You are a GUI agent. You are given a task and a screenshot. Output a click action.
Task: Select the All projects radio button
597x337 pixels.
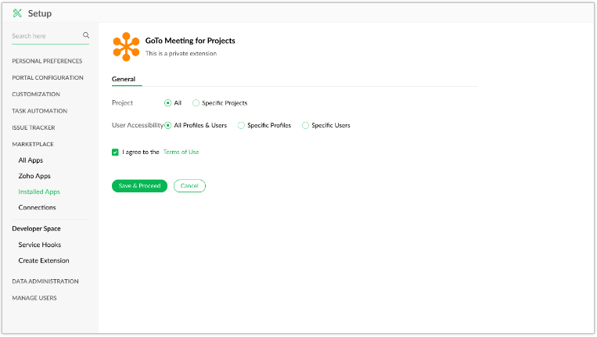[x=167, y=102]
